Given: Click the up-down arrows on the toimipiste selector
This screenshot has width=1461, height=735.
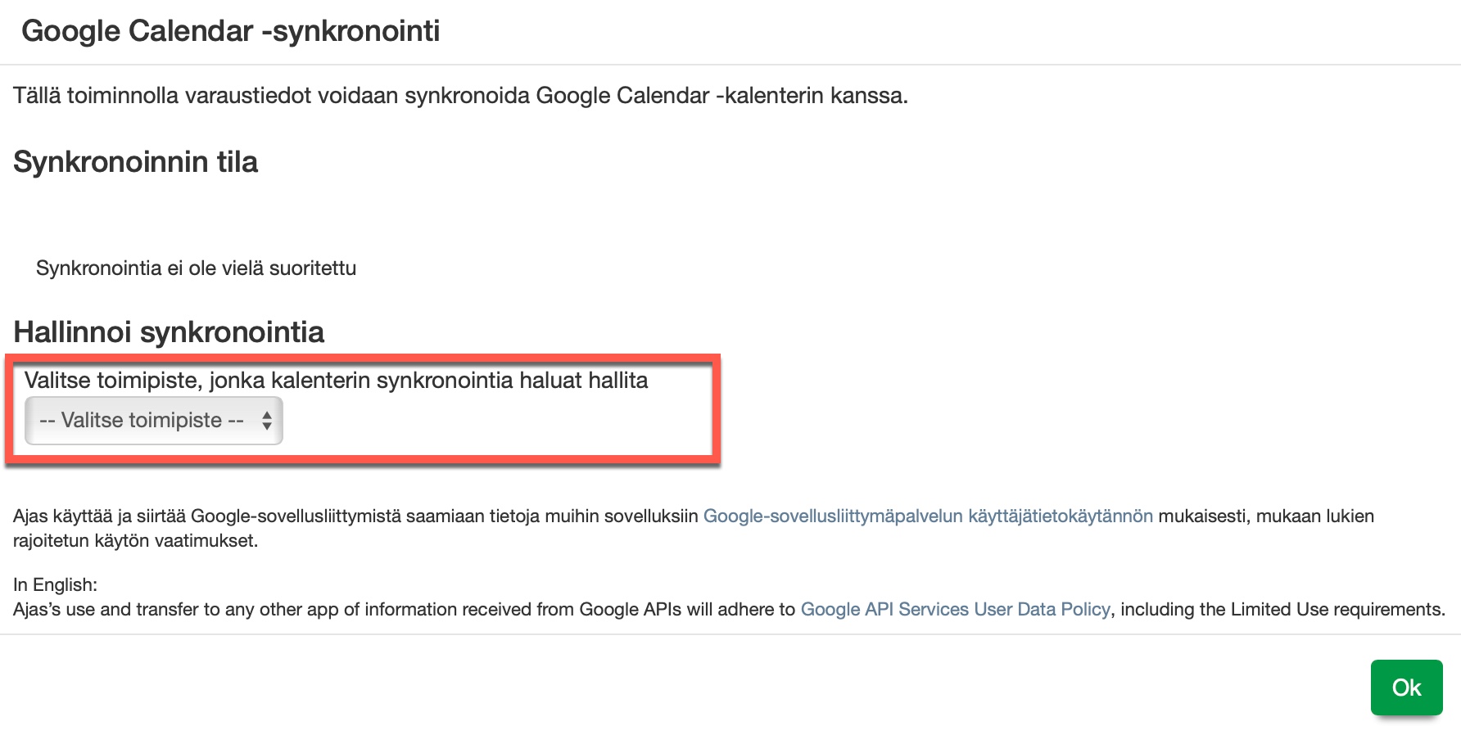Looking at the screenshot, I should [x=267, y=421].
